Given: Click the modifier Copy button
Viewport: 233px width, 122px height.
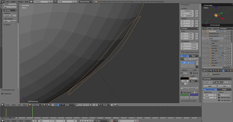Looking at the screenshot, I should 224,86.
